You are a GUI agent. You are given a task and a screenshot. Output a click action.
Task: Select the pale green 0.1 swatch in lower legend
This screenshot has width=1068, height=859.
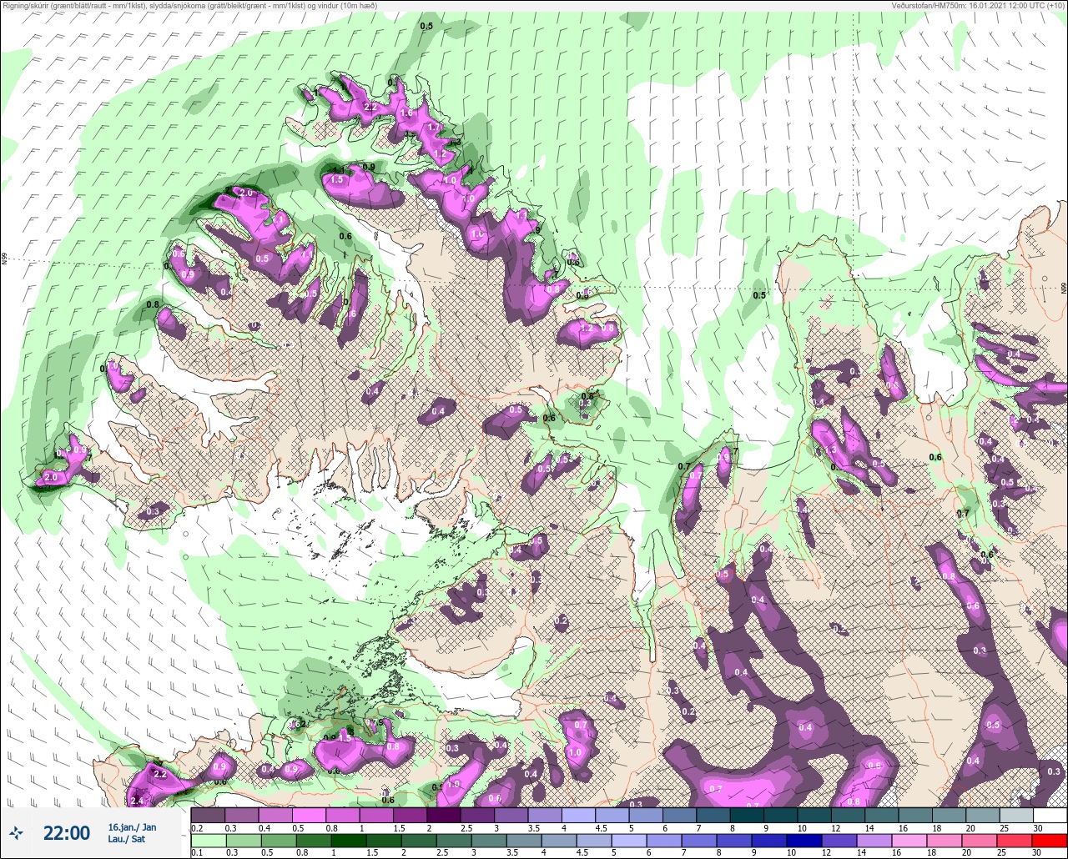point(208,841)
